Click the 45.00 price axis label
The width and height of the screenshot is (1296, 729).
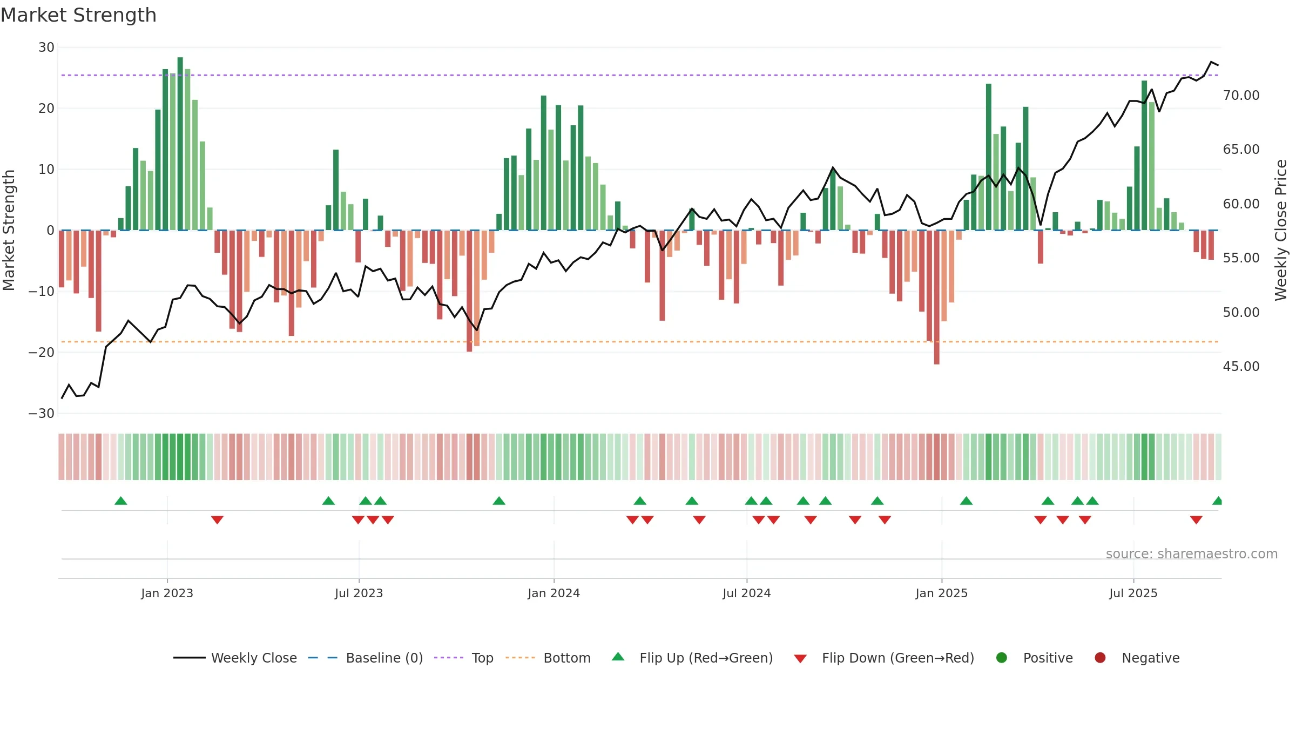coord(1241,367)
